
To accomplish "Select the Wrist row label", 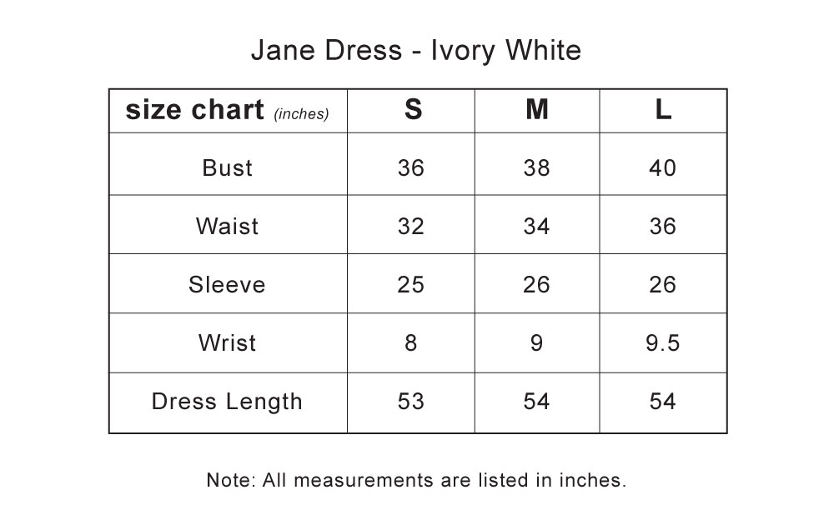I will coord(227,342).
